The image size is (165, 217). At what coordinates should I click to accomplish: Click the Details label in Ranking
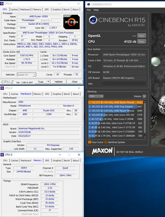(138, 96)
